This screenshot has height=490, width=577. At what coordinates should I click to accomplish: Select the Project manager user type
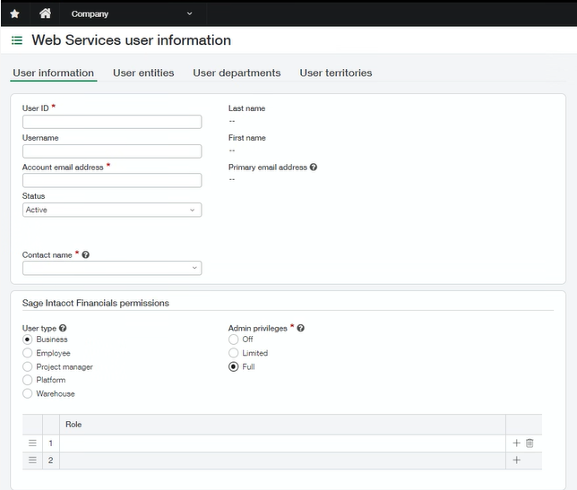(x=27, y=366)
